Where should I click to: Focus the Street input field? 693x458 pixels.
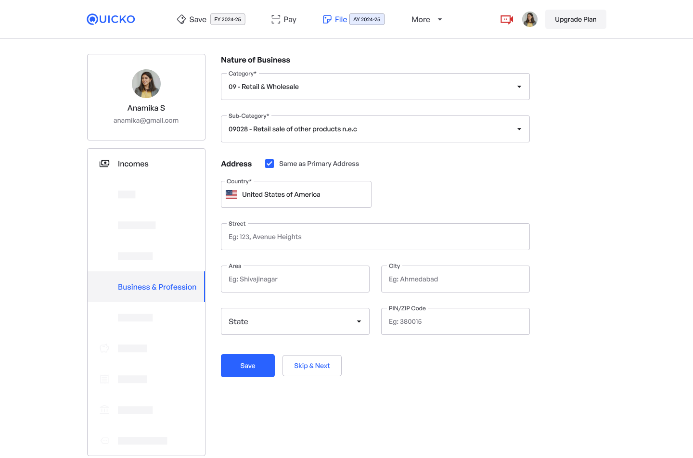[375, 237]
